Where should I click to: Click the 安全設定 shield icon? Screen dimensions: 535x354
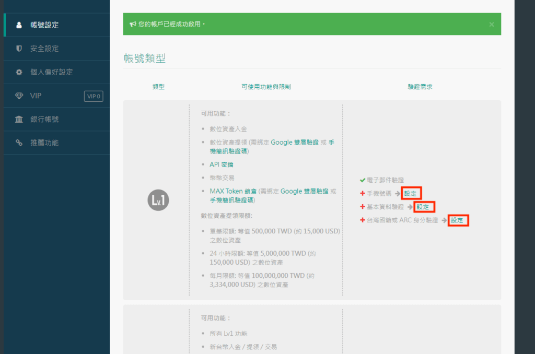click(19, 49)
